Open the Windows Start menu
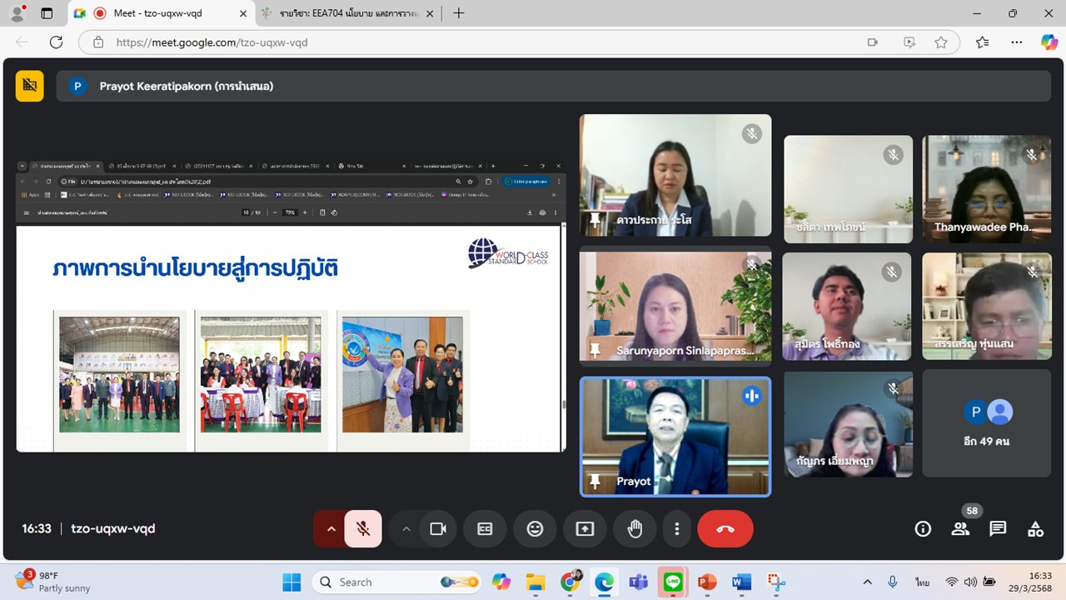The width and height of the screenshot is (1066, 600). coord(291,582)
